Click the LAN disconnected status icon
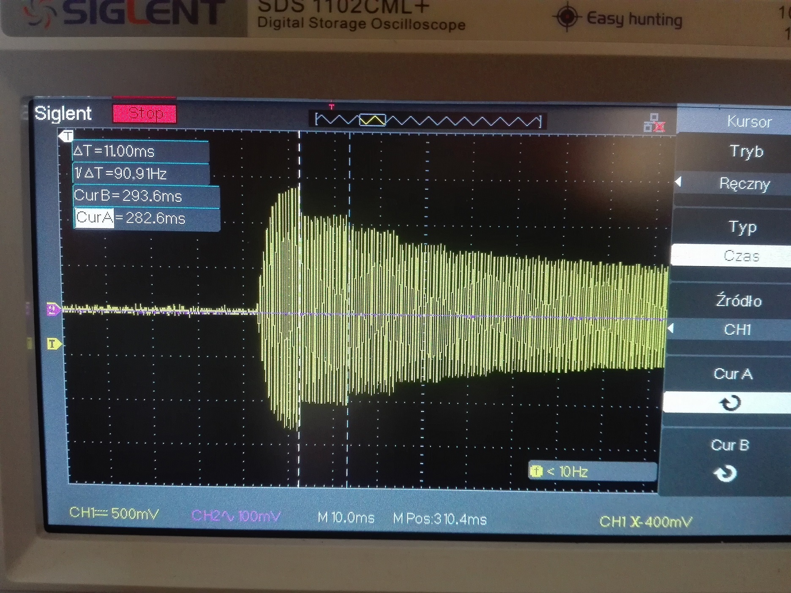The image size is (791, 593). 654,123
